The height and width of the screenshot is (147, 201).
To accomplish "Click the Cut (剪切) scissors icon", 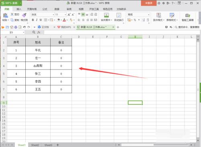I will point(12,14).
